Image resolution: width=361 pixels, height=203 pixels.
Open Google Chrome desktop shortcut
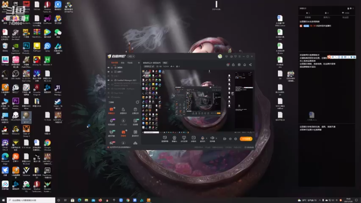tap(47, 145)
